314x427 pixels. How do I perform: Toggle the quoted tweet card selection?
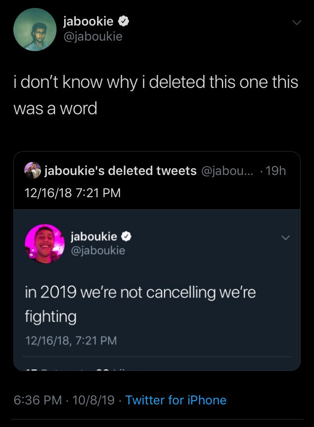(157, 260)
